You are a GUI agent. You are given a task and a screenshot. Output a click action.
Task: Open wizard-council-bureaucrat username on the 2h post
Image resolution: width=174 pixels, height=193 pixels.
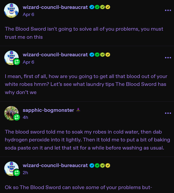(x=55, y=166)
